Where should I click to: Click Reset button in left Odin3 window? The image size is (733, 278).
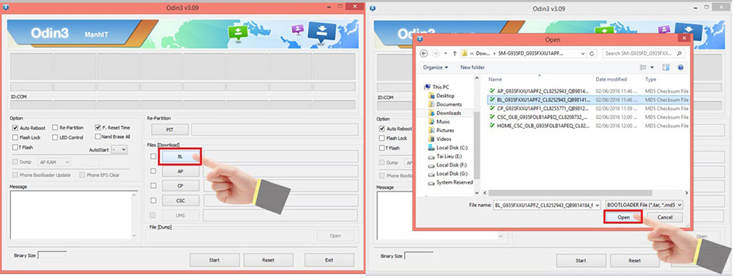tap(268, 260)
